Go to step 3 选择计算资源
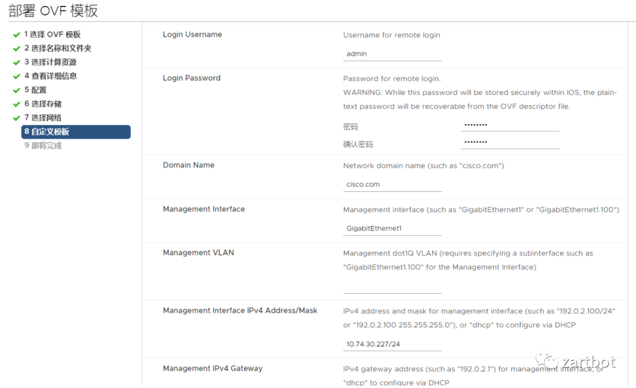 50,62
